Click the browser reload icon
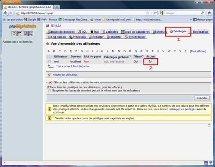The image size is (215, 167). coord(155,13)
